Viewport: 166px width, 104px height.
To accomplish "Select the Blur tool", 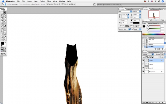I will [x=2, y=28].
